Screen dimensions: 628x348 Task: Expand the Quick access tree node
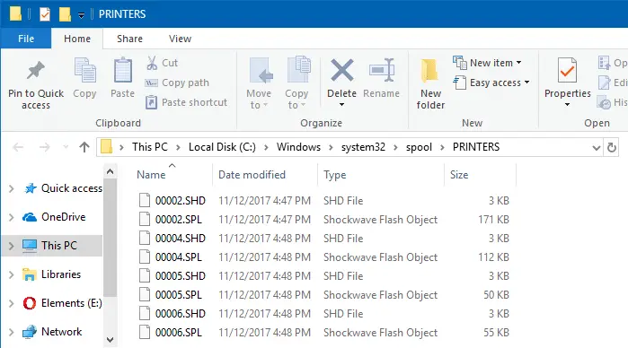[11, 188]
